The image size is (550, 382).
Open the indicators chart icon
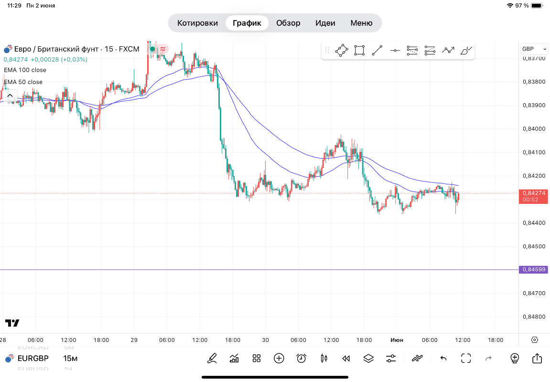[x=234, y=358]
